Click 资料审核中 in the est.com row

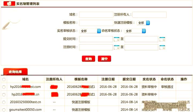(x=149, y=87)
